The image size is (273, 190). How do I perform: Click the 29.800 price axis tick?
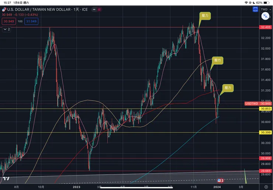[266, 164]
